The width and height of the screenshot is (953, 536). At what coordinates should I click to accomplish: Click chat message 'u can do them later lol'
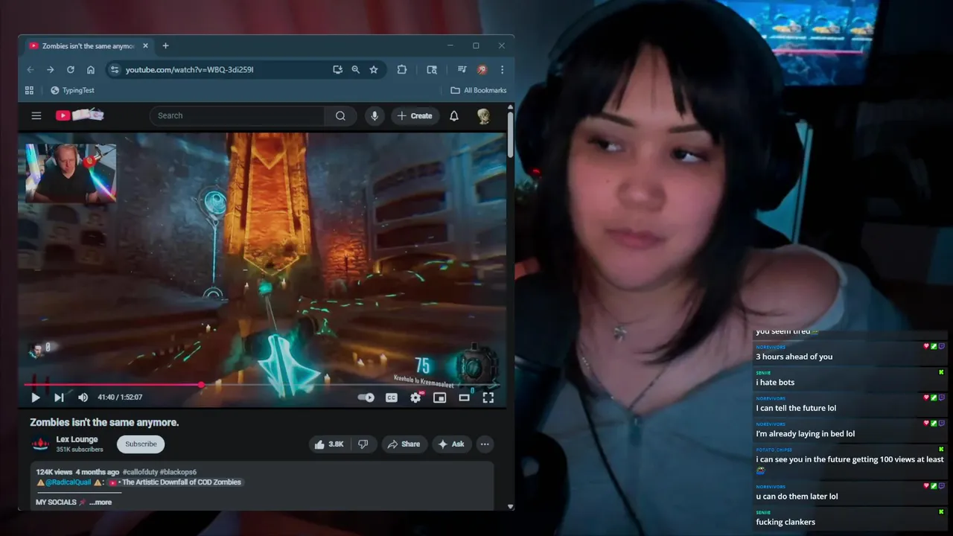[x=797, y=497]
